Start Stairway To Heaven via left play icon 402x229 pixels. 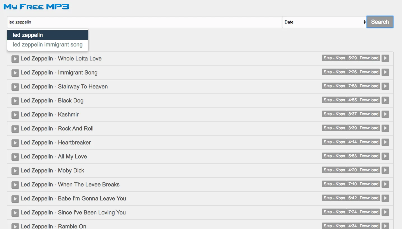point(15,87)
